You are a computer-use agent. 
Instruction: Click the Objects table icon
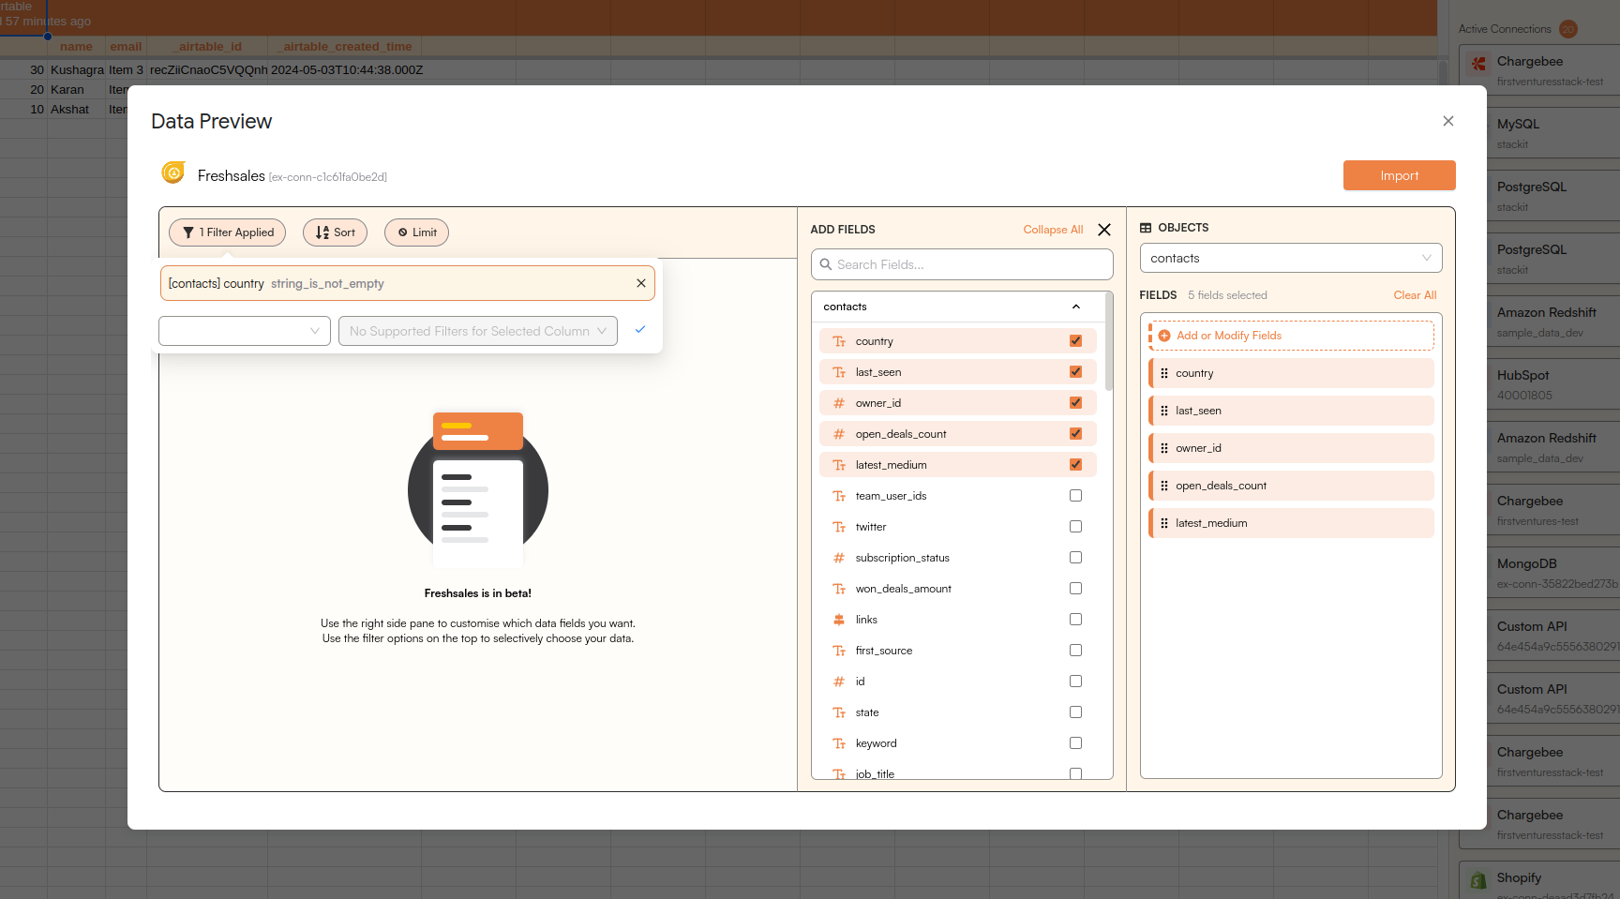(x=1146, y=228)
